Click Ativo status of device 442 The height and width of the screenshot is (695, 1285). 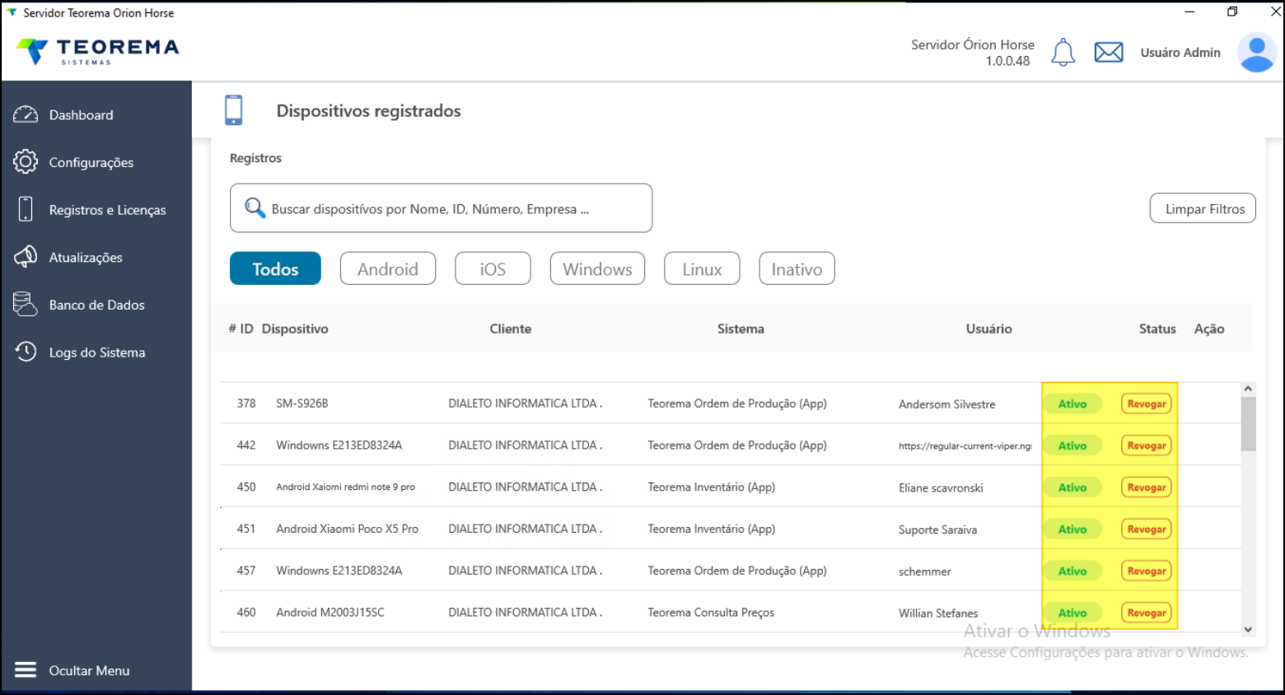pos(1072,445)
